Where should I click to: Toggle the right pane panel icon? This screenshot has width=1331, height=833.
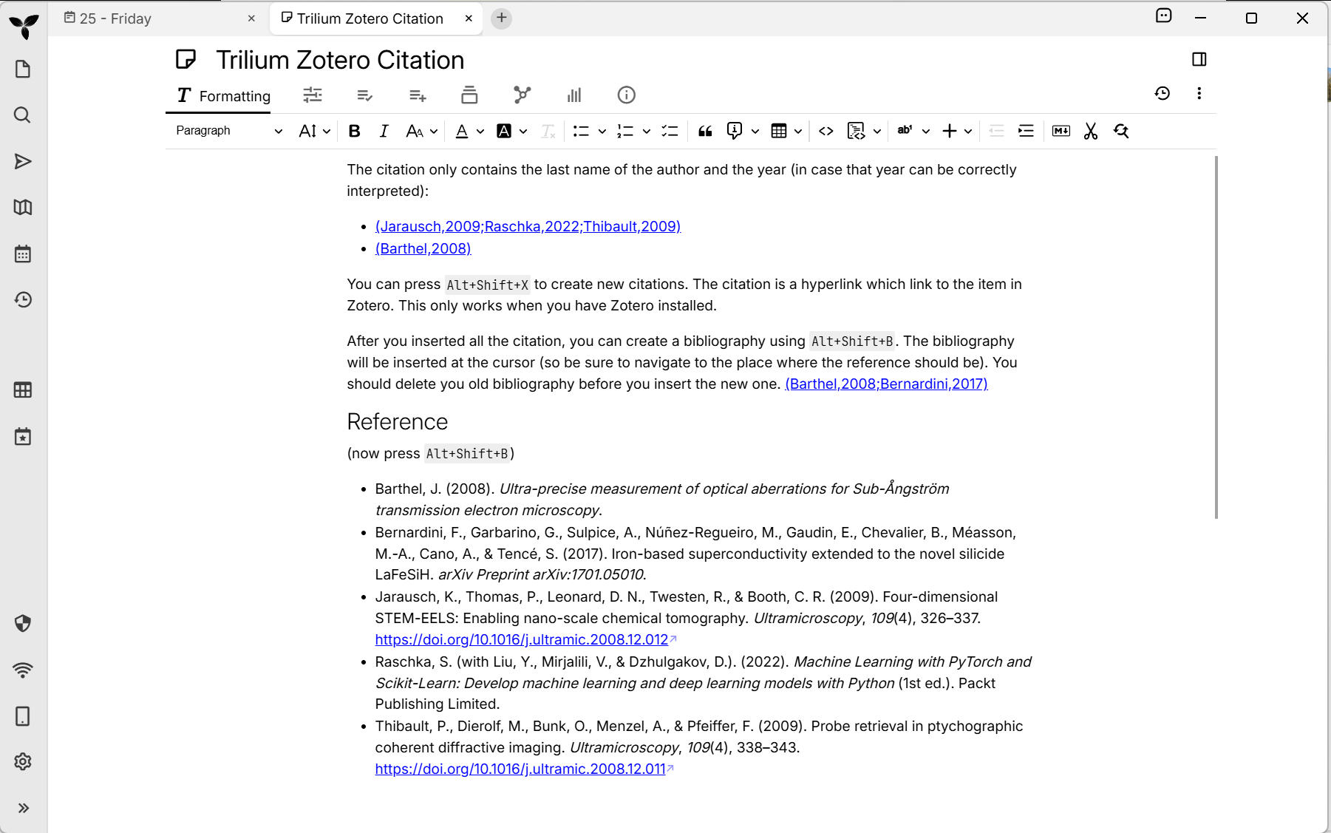point(1199,59)
